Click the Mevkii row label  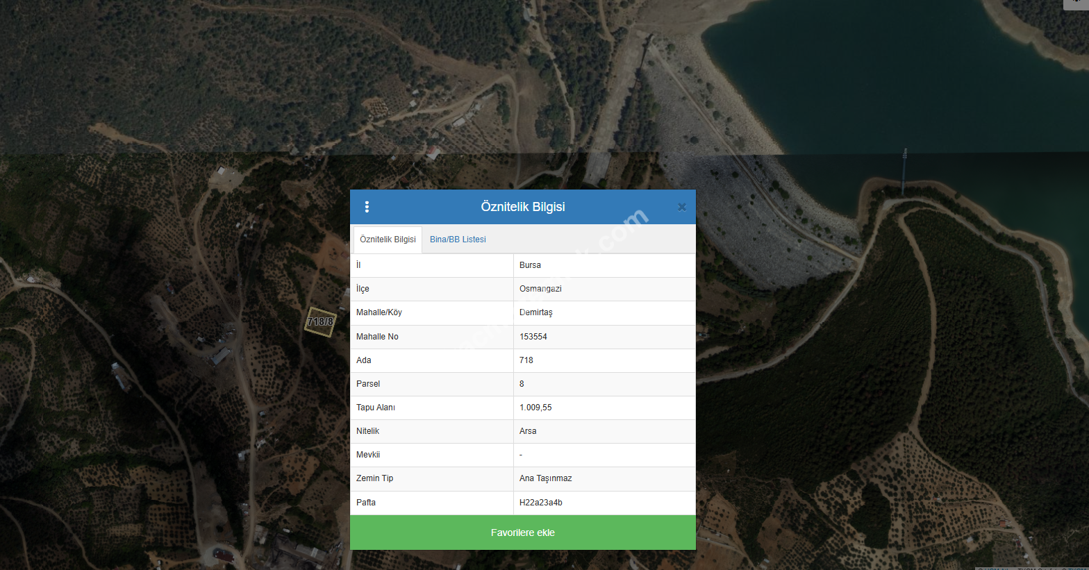[368, 455]
